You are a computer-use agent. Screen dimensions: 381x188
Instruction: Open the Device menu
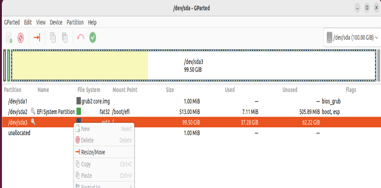(x=56, y=23)
